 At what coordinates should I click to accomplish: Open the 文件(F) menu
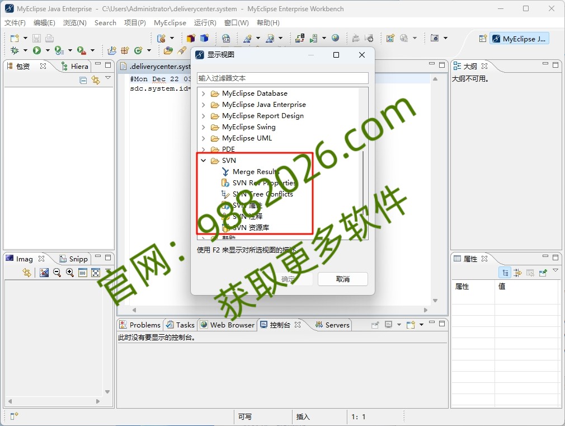point(15,23)
